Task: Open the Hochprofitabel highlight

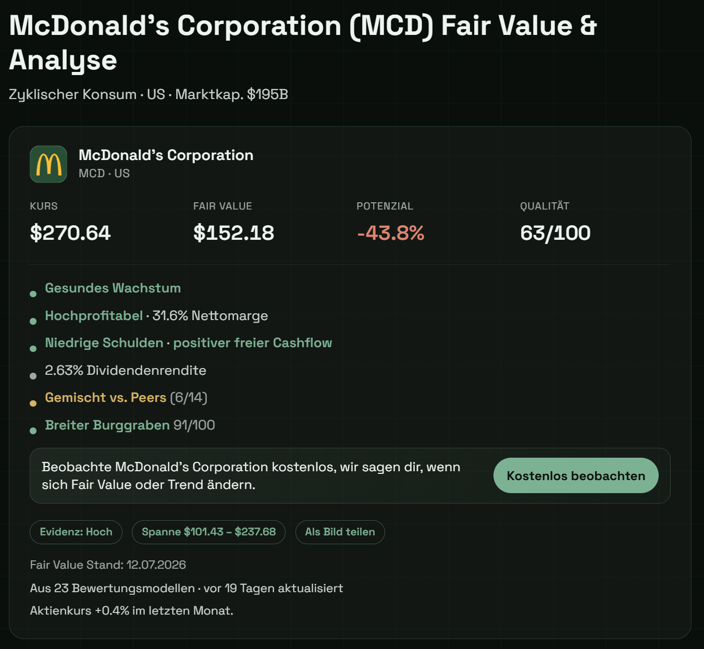Action: click(x=94, y=316)
